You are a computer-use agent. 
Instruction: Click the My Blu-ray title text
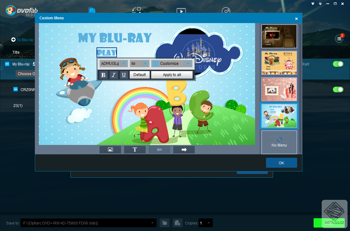(21, 64)
